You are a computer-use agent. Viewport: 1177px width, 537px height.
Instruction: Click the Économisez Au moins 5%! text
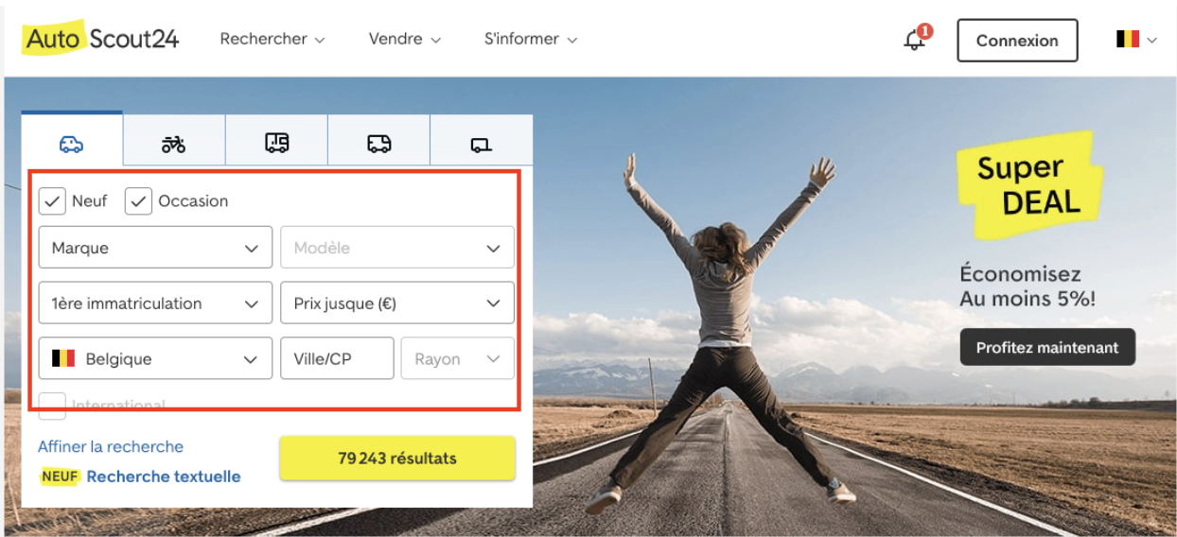(x=1028, y=286)
